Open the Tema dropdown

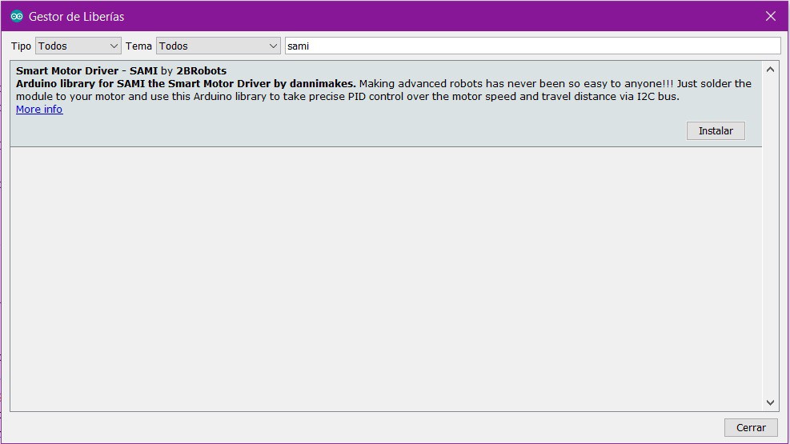(219, 46)
